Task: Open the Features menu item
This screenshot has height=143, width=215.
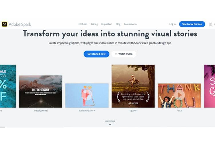Action: pyautogui.click(x=83, y=24)
